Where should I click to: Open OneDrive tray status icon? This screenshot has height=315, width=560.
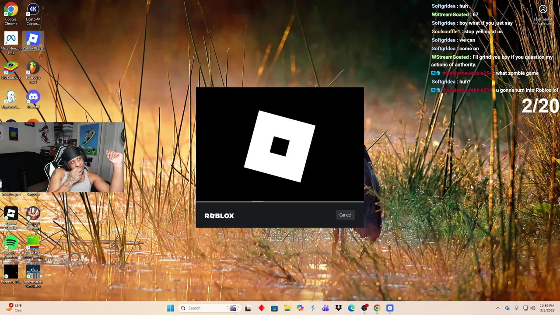coord(507,308)
